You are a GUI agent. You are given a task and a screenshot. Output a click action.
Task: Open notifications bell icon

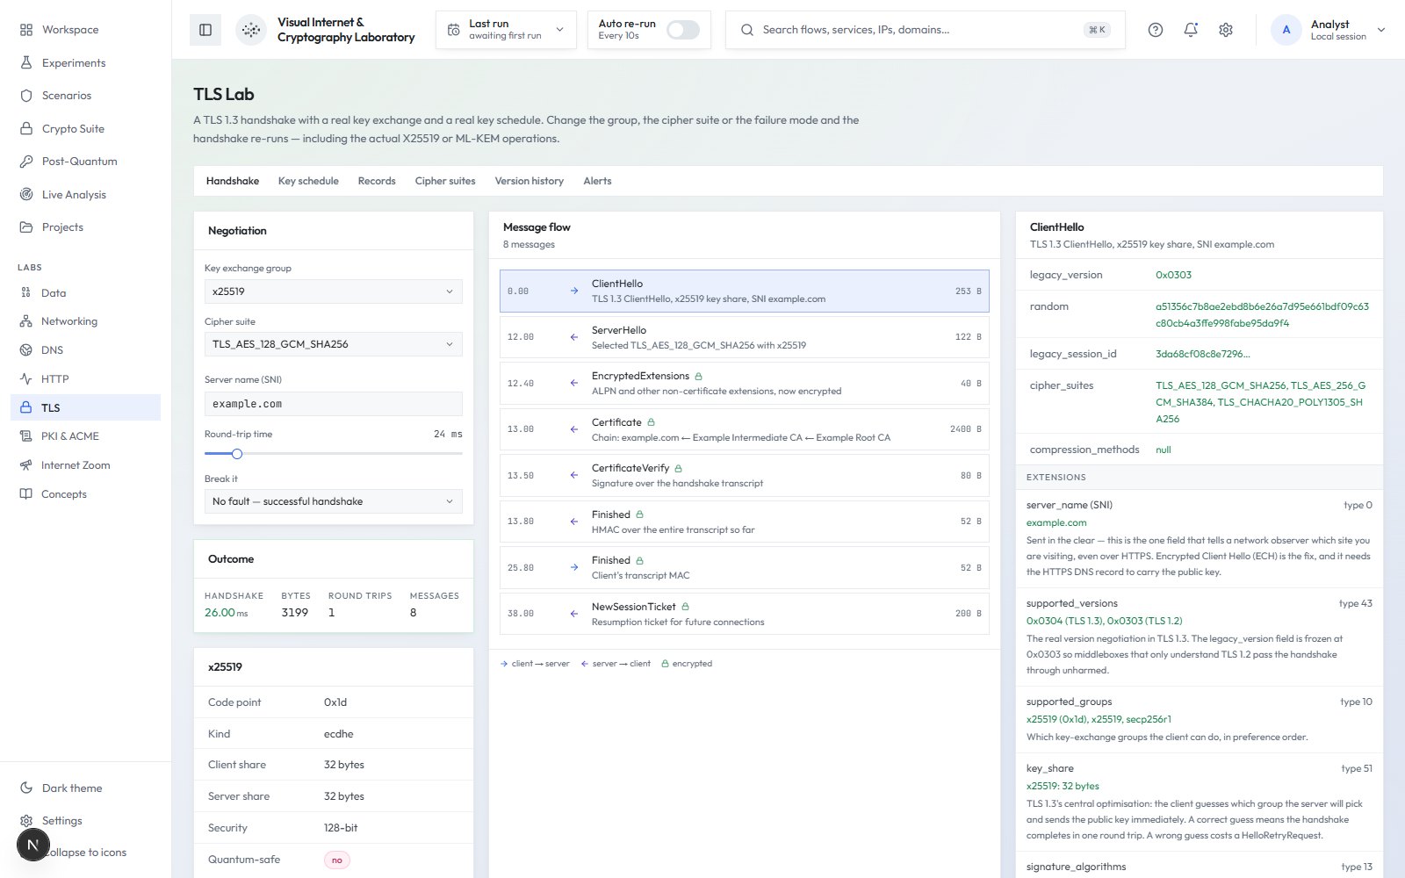tap(1191, 30)
